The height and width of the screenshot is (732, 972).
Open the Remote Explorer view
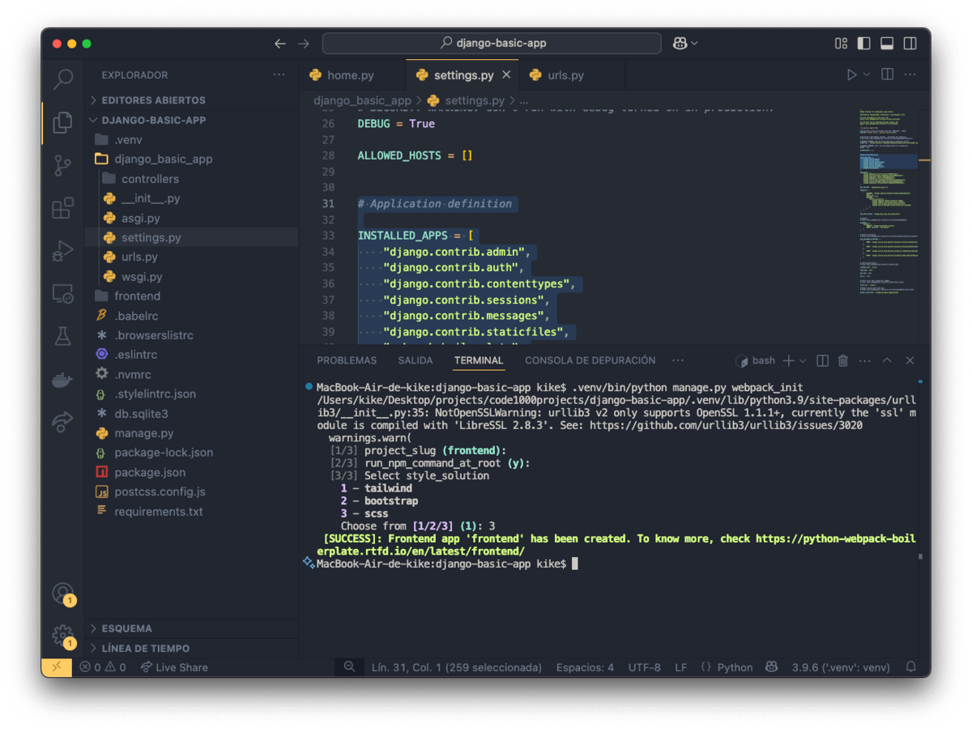(62, 294)
